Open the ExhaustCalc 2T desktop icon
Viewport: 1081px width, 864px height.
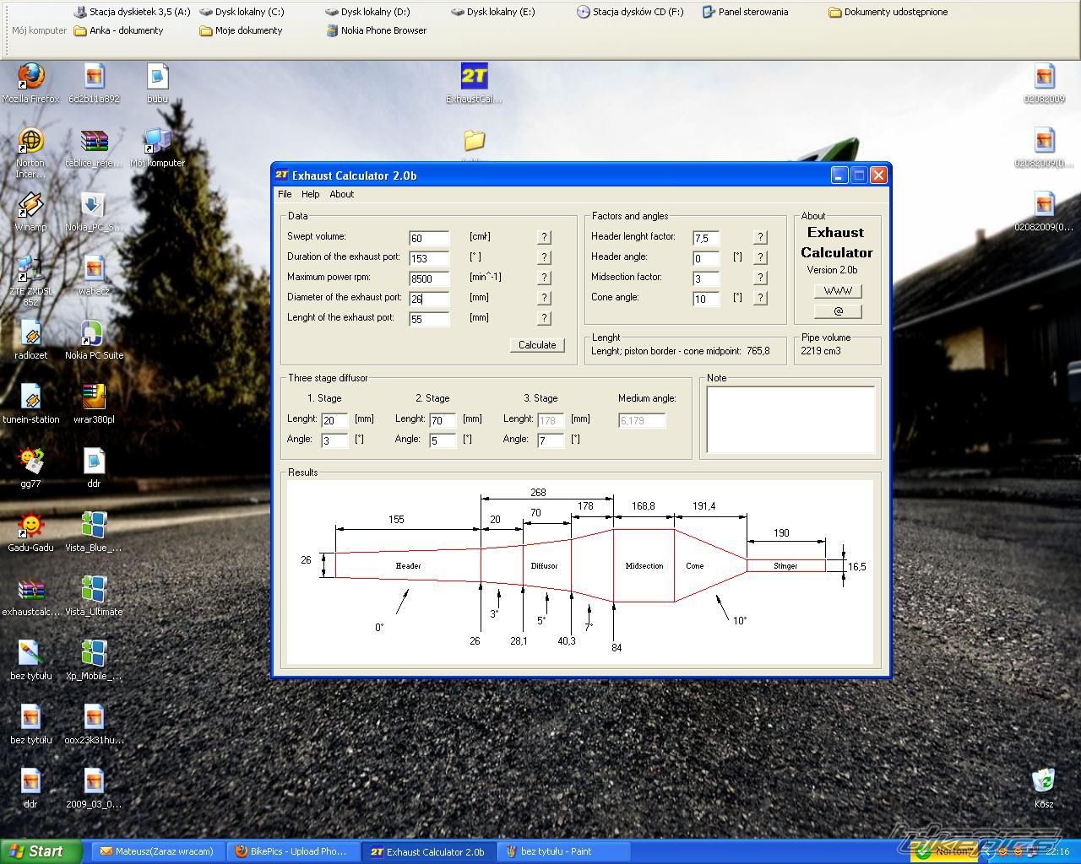click(474, 77)
